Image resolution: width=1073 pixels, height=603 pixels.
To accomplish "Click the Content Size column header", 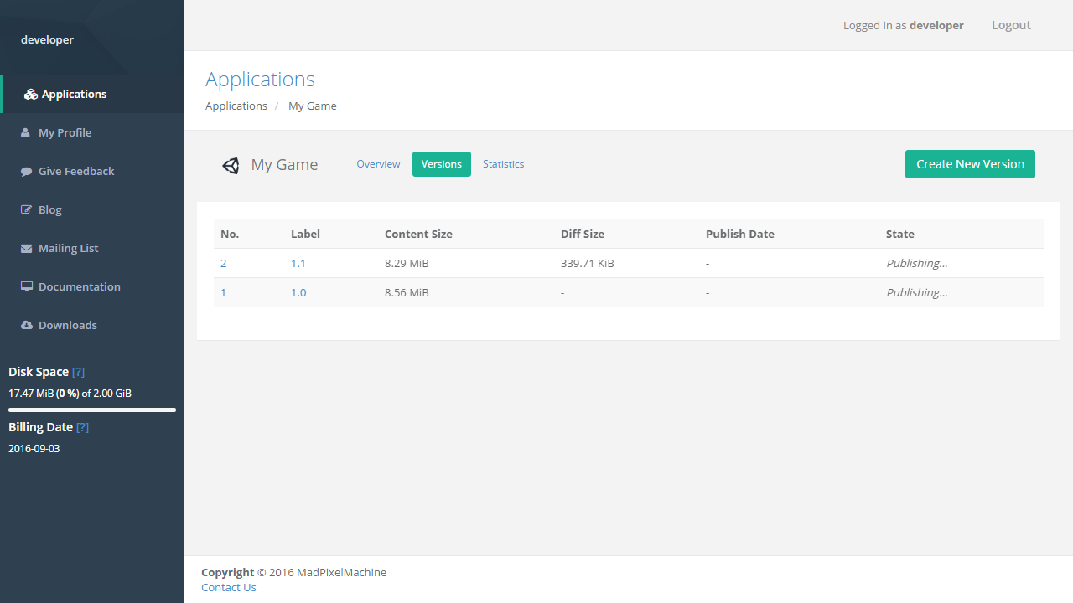I will click(418, 234).
